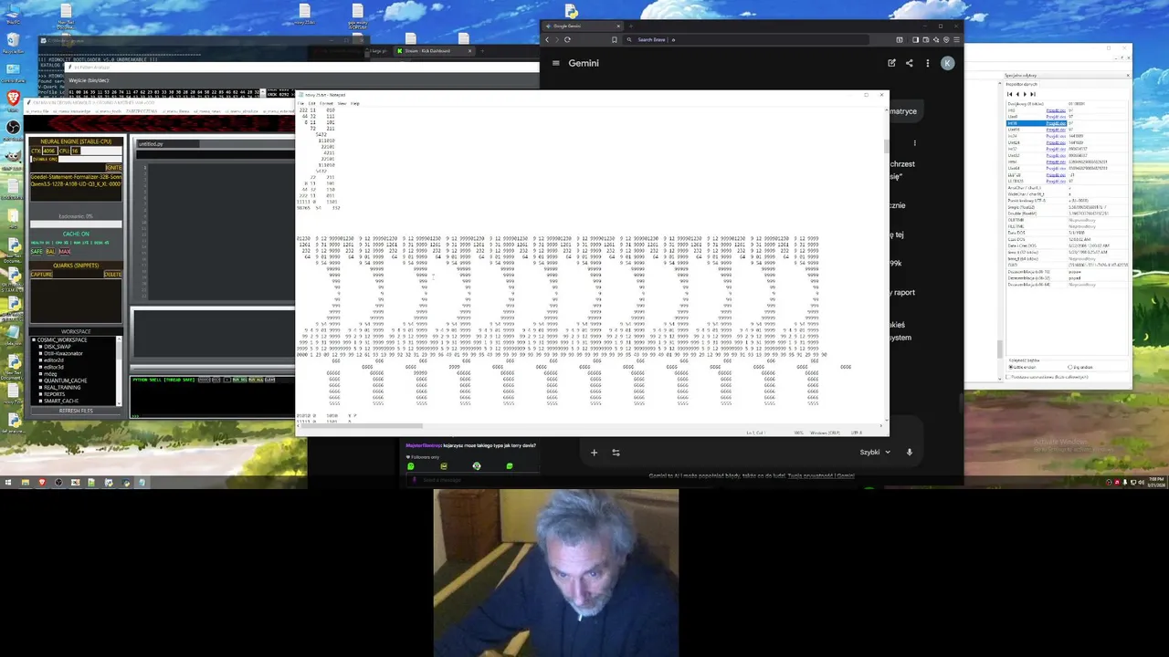The height and width of the screenshot is (657, 1169).
Task: Click Brave icon in the taskbar
Action: tap(42, 482)
